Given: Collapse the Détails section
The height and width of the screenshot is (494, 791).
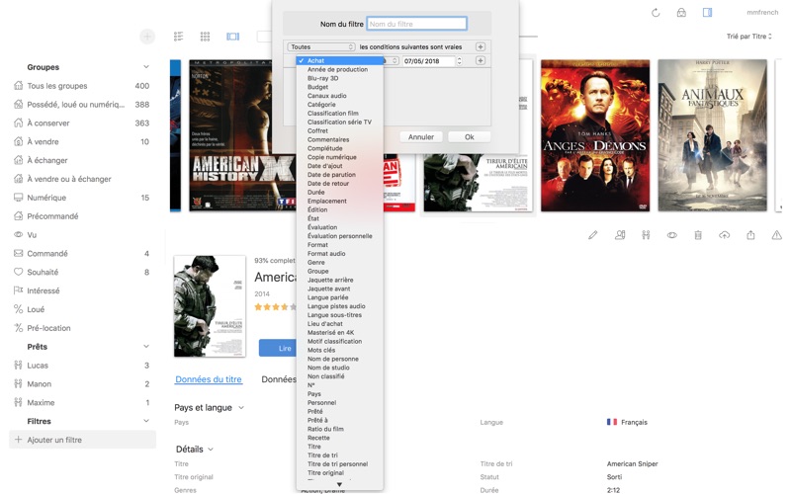Looking at the screenshot, I should (x=211, y=450).
